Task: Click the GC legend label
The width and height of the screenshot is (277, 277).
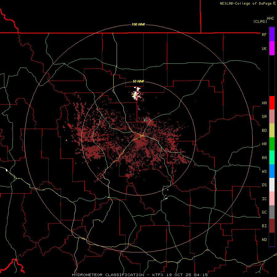Action: point(264,212)
